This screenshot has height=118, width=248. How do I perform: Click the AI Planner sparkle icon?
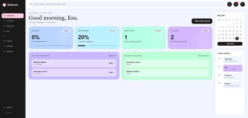4,21
